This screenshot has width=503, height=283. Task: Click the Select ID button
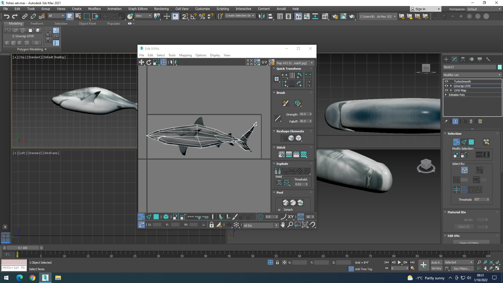pyautogui.click(x=464, y=227)
